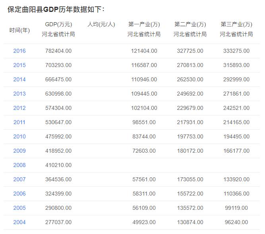Select secondary industry value 249692.00
This screenshot has width=265, height=234.
(x=190, y=94)
